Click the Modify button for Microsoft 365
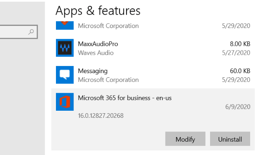 [185, 139]
